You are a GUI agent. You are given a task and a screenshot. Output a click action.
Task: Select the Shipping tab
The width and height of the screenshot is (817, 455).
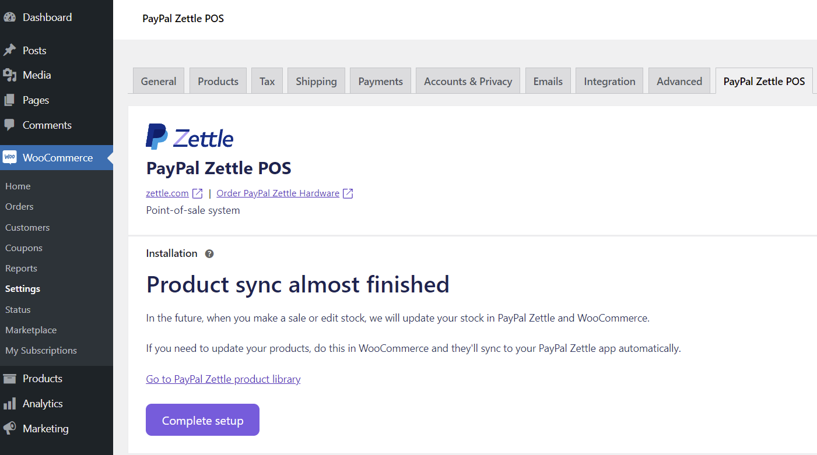point(316,81)
